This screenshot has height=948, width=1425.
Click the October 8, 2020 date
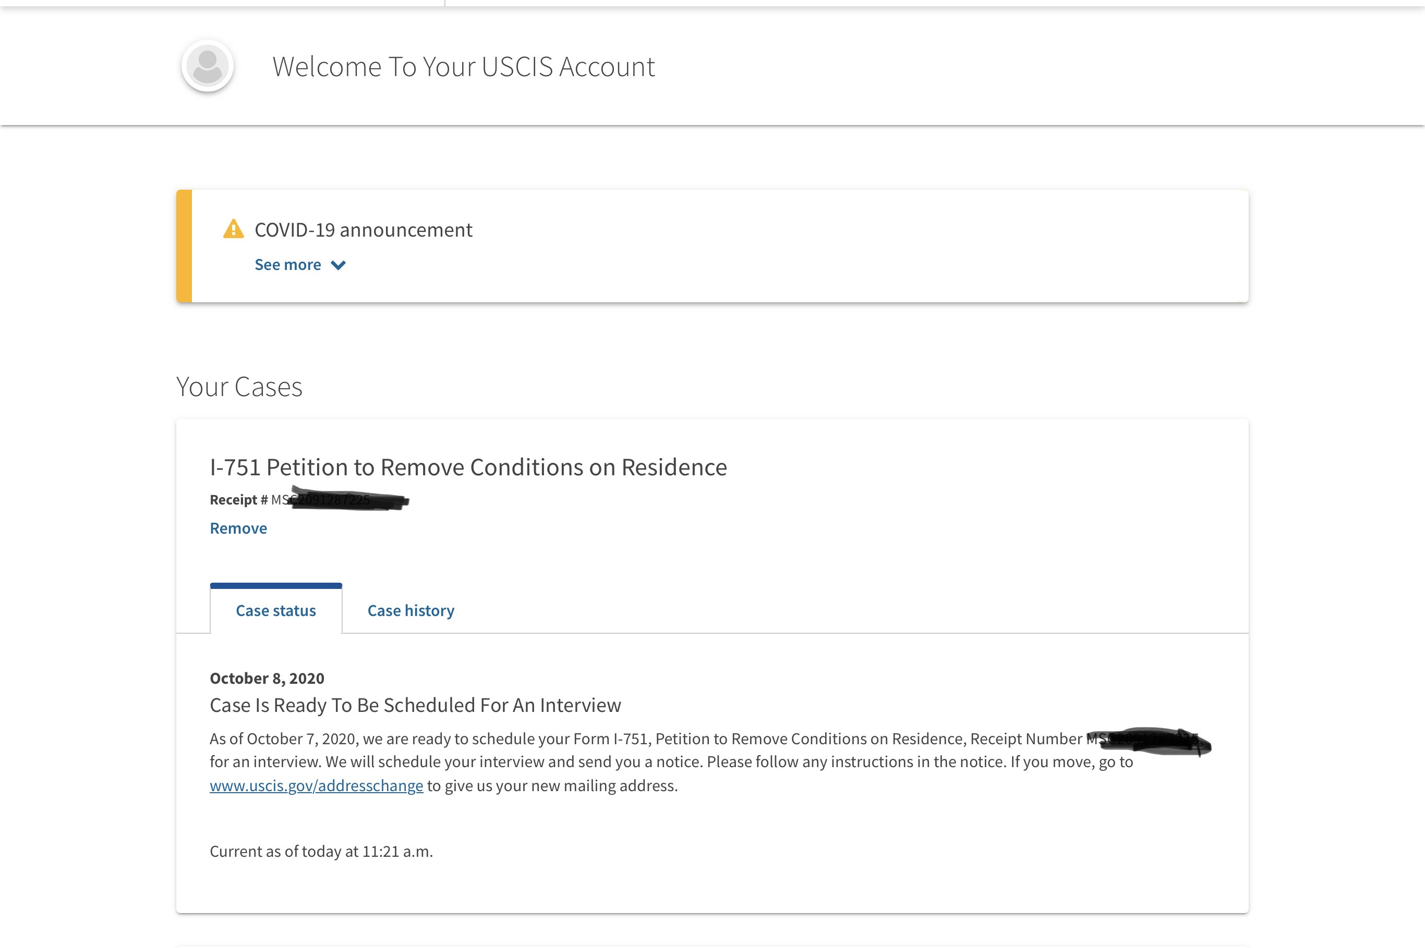tap(267, 679)
